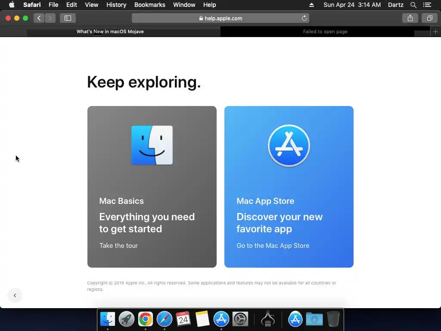Viewport: 441px width, 331px height.
Task: Open the Safari application menu
Action: pos(32,5)
